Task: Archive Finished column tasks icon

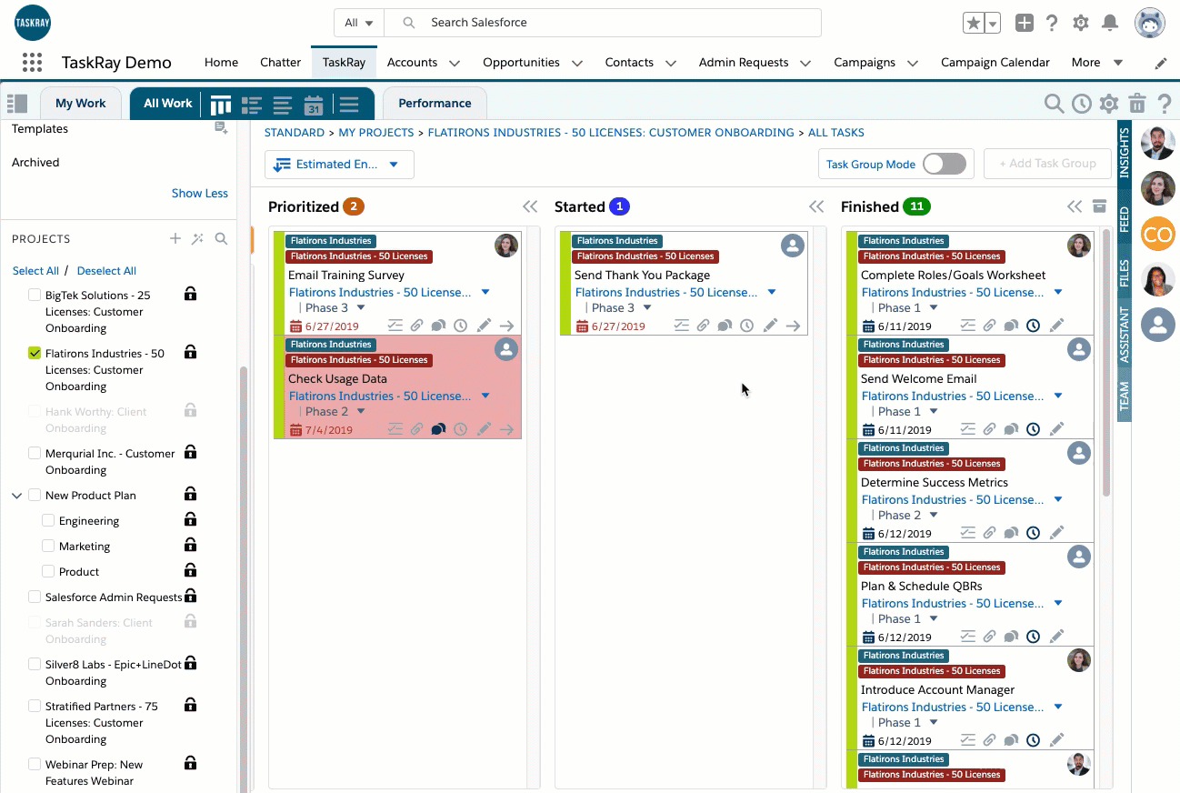Action: [1099, 206]
